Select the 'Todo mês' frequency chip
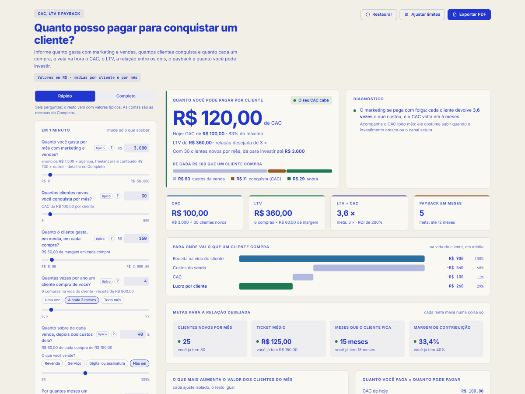Image resolution: width=525 pixels, height=394 pixels. coord(112,300)
